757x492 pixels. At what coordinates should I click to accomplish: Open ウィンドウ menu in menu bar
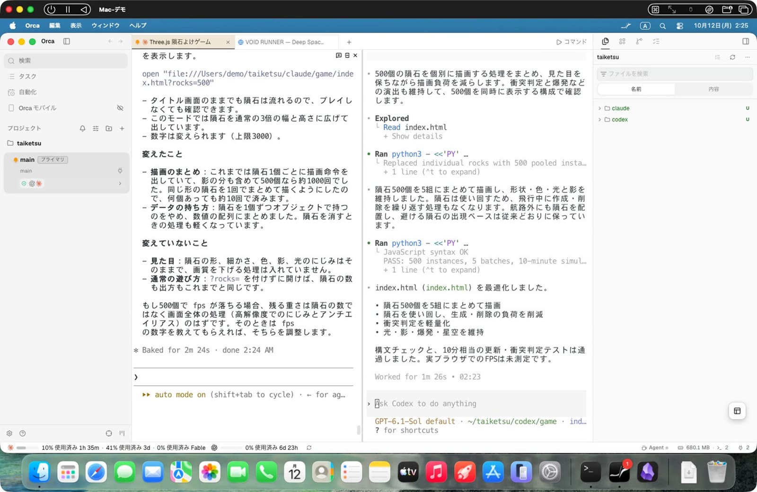(106, 26)
